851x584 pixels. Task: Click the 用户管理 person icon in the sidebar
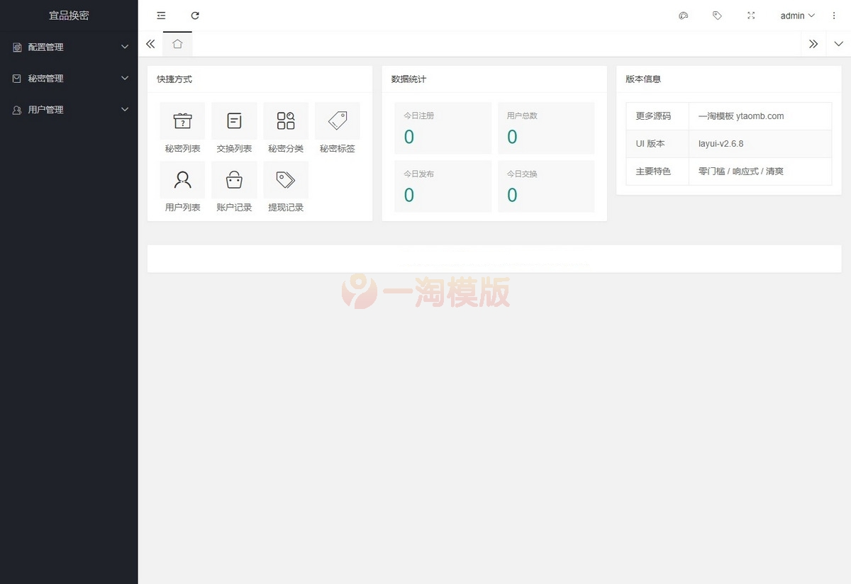[x=17, y=110]
